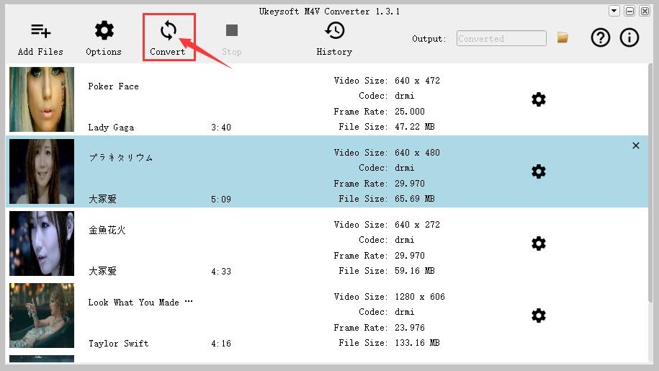Select the Poker Face thumbnail
Viewport: 659px width, 371px height.
point(42,99)
